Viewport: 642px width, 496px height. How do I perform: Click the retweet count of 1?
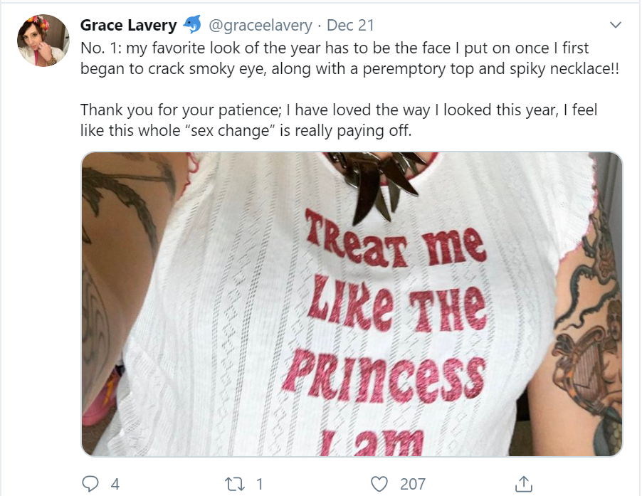tap(260, 485)
